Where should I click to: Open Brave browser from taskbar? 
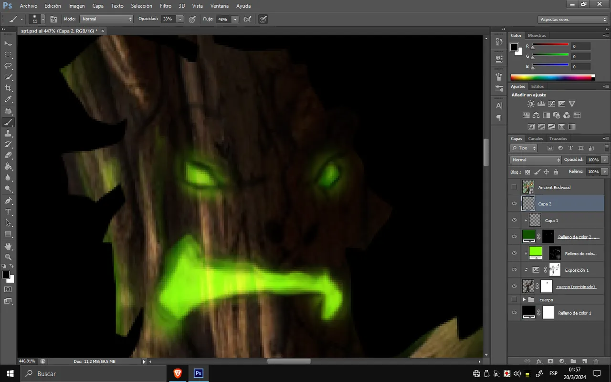(178, 373)
